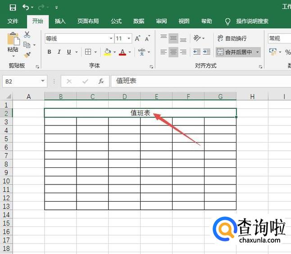Switch to the 帮助 tab
291x254 pixels.
(x=207, y=21)
